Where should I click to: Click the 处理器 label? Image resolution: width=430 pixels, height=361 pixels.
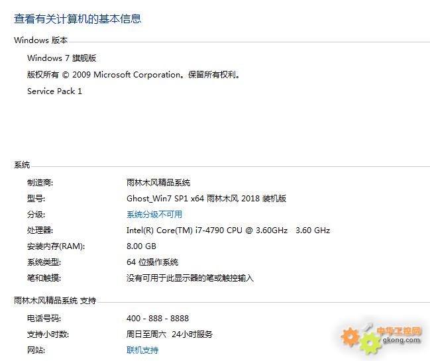point(40,231)
